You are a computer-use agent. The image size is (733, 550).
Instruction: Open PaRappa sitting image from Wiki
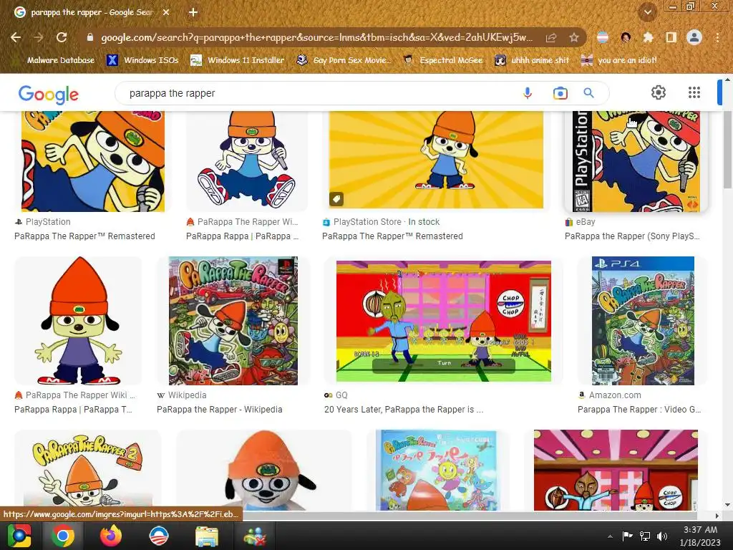click(x=247, y=161)
